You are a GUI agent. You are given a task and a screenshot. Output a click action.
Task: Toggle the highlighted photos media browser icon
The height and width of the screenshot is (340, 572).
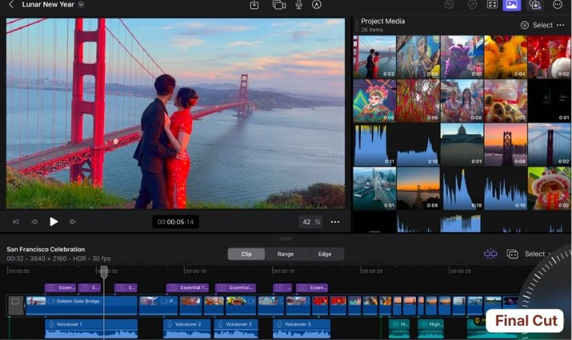[512, 5]
